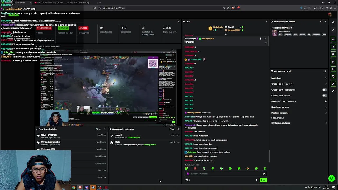Click the first green-outlined sidebar icon
338x190 pixels.
[333, 39]
